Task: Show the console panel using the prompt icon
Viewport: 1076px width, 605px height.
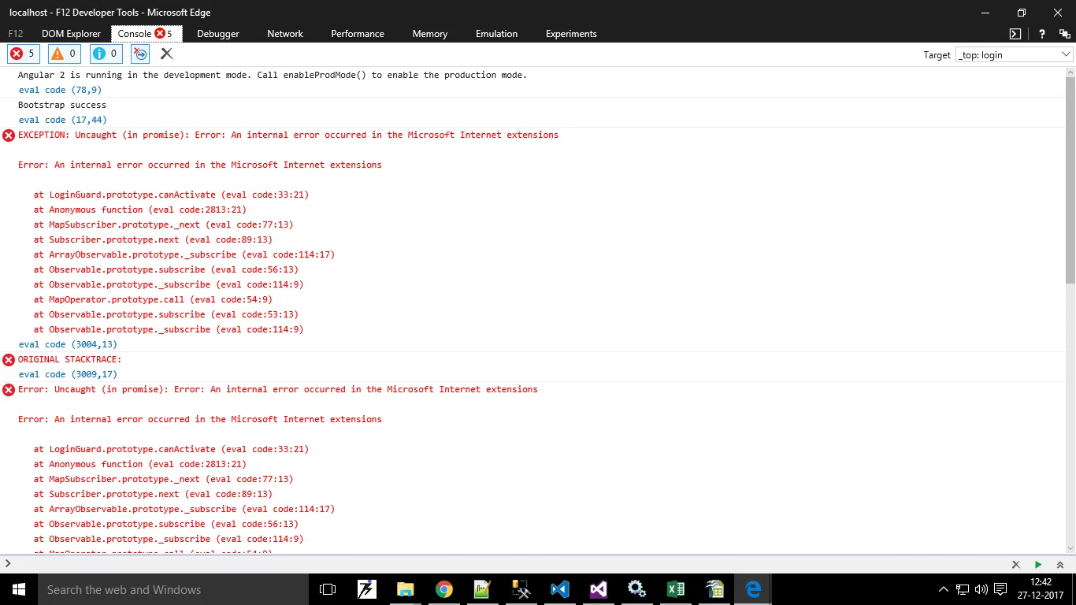Action: point(1016,34)
